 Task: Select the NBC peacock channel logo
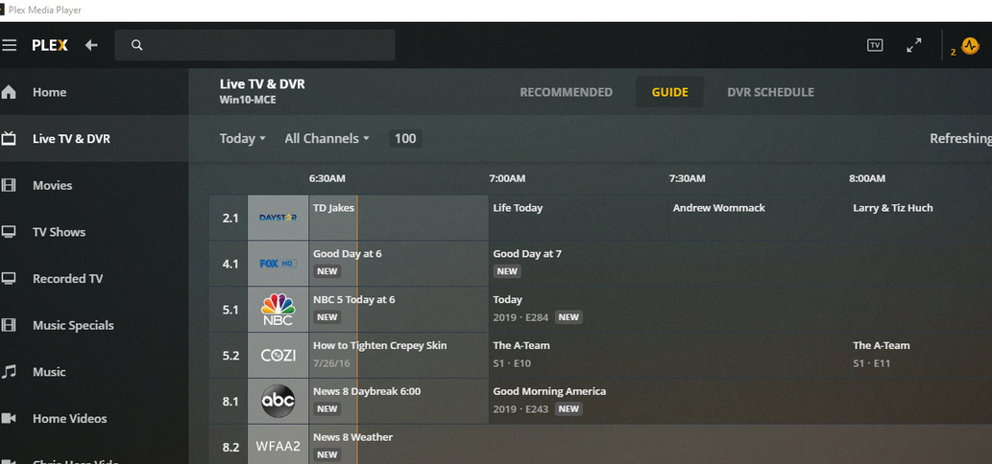point(278,310)
